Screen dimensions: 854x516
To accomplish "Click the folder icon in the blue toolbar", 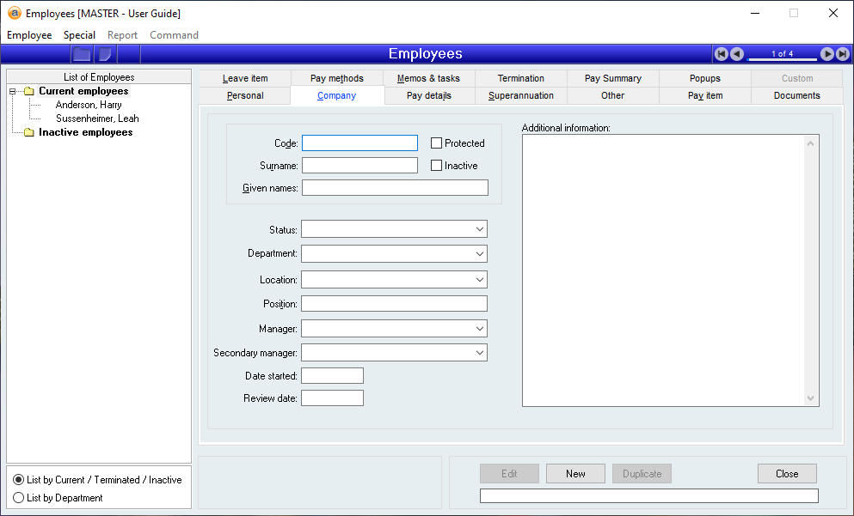I will [82, 54].
